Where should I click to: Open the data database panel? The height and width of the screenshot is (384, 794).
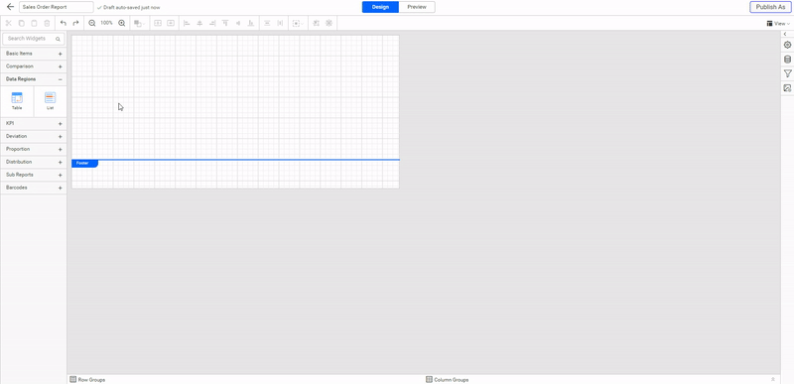pos(787,60)
